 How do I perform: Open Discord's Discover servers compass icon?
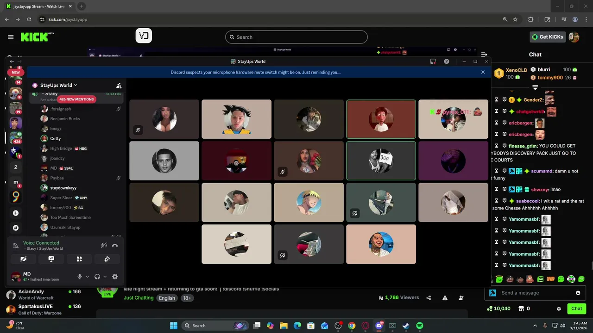(16, 228)
